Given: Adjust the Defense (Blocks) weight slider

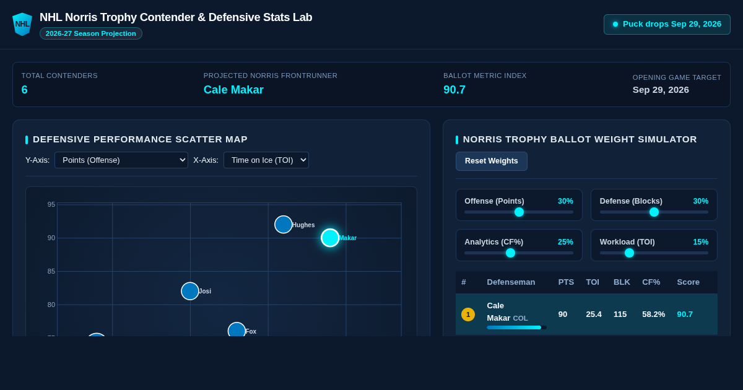Looking at the screenshot, I should pyautogui.click(x=654, y=212).
